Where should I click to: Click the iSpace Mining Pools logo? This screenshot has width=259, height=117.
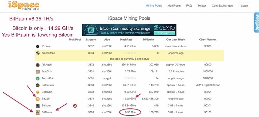coord(24,6)
